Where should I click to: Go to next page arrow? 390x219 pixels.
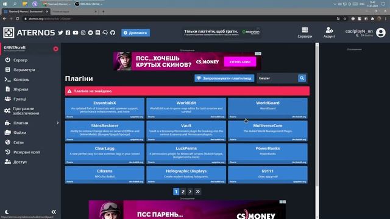point(190,192)
